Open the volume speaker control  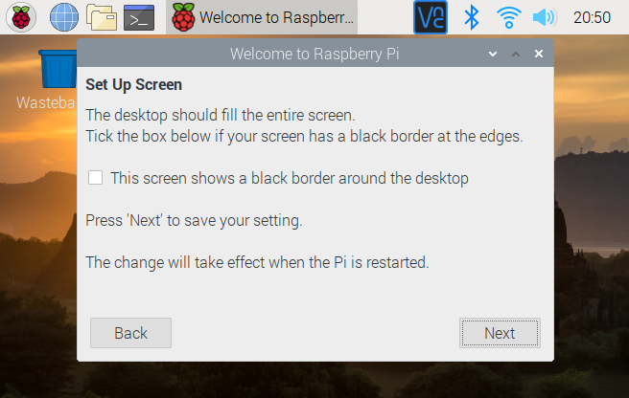pos(545,17)
